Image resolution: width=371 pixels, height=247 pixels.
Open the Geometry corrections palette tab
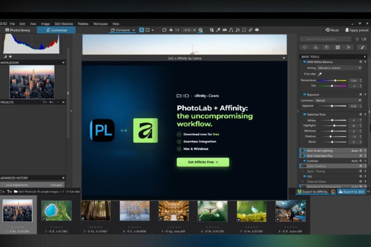338,47
